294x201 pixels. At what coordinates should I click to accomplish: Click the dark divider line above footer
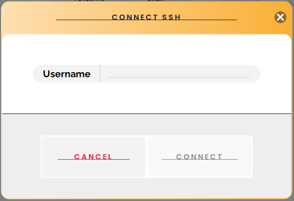click(x=147, y=113)
